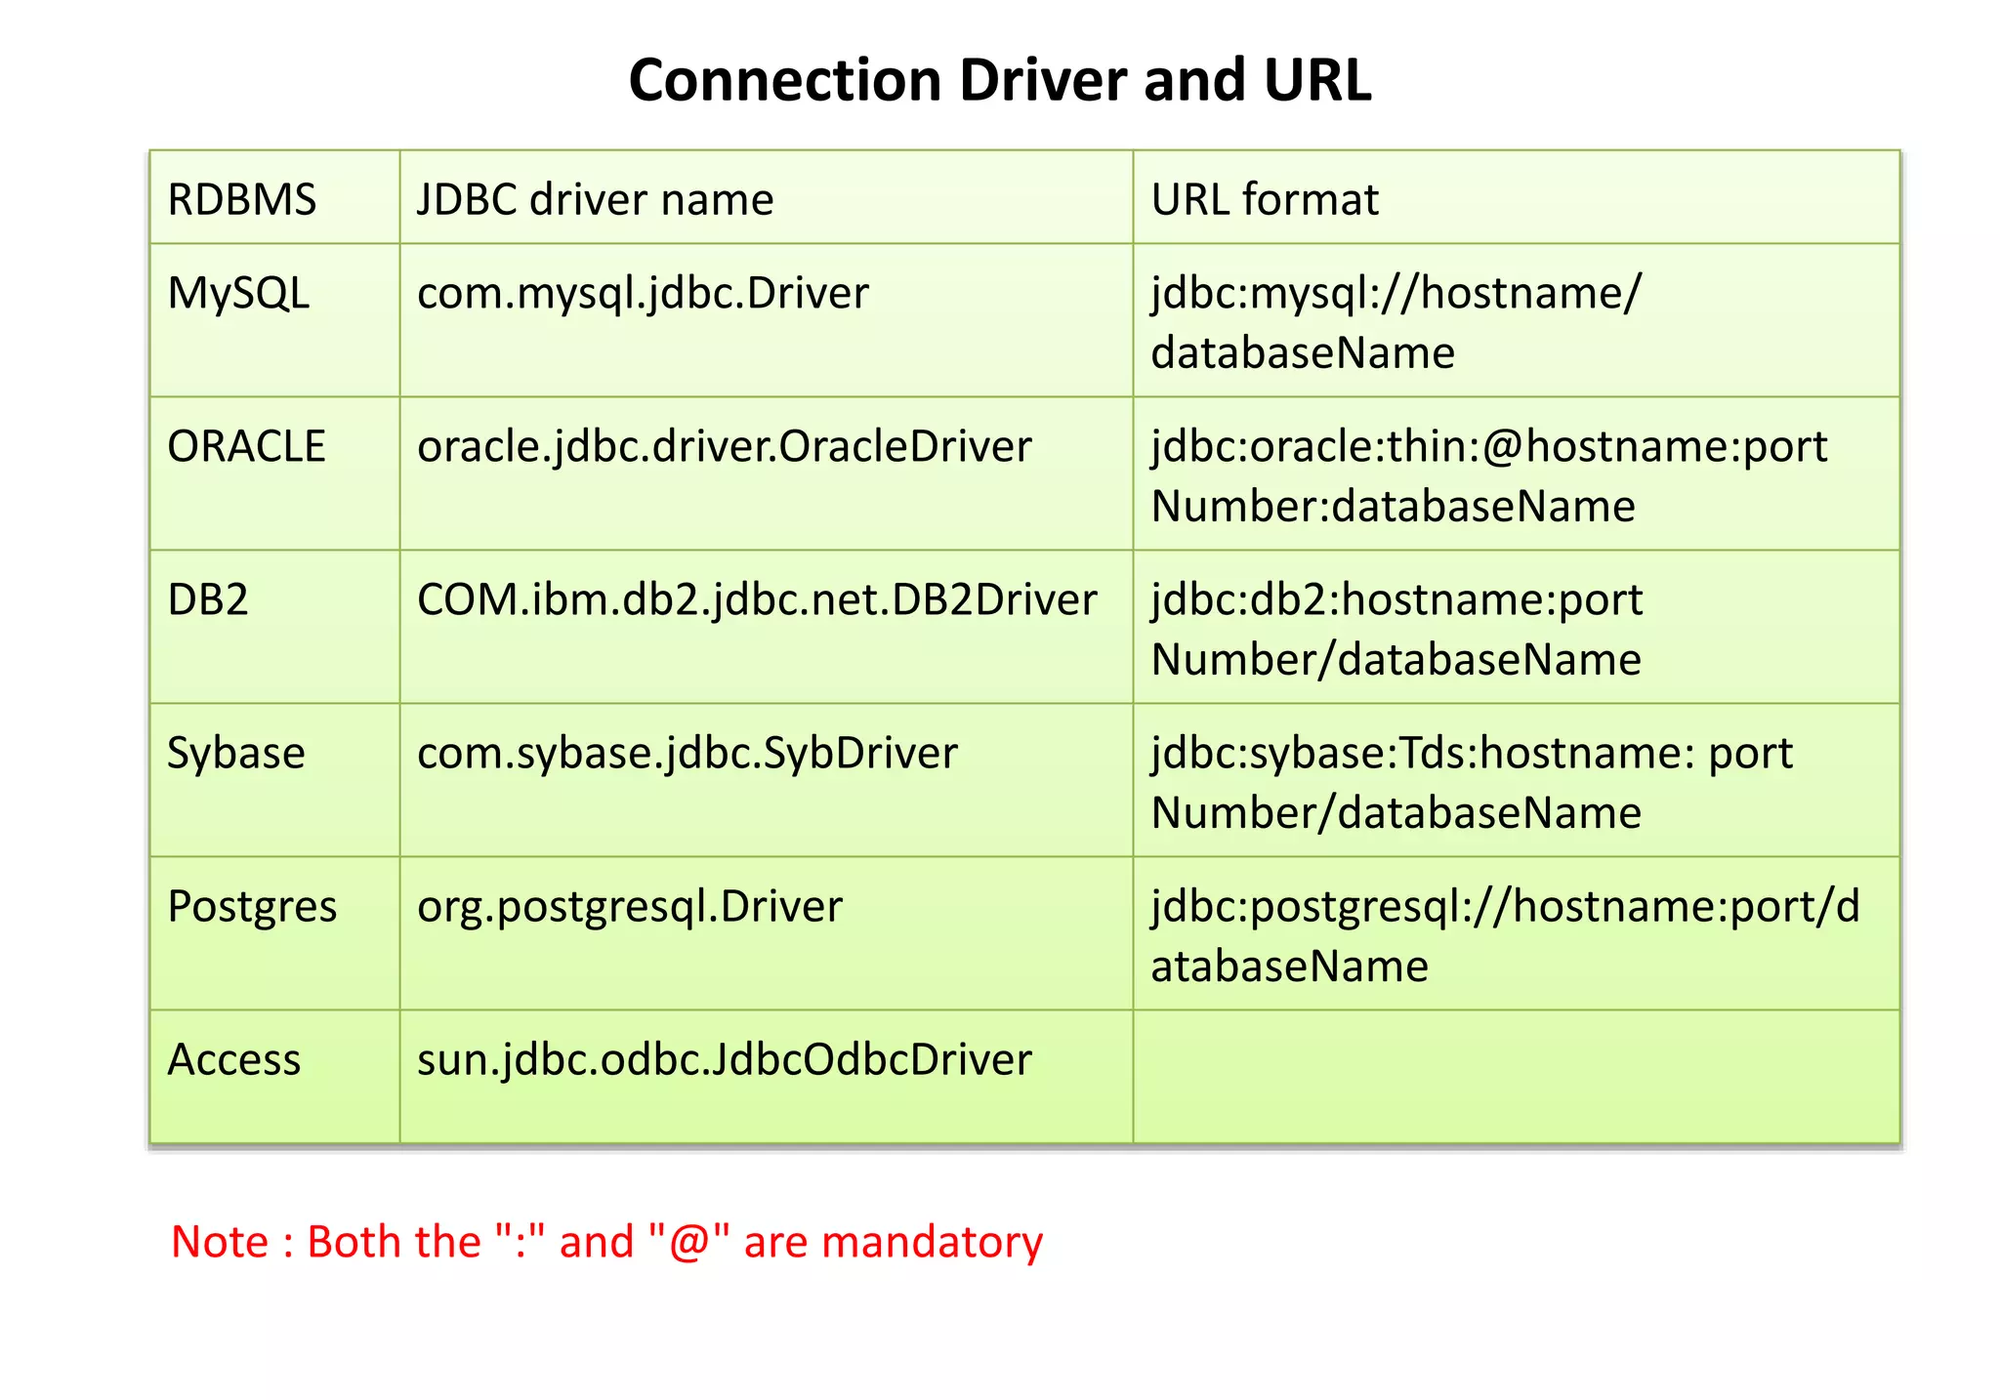Click the Sybase row label
2000x1400 pixels.
coord(236,753)
